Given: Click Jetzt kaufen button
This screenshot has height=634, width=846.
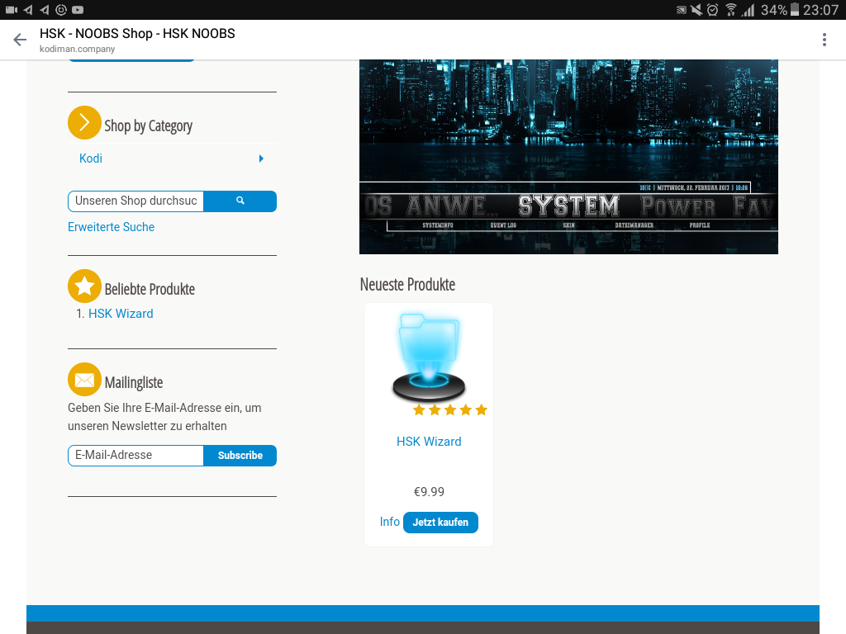Looking at the screenshot, I should (x=440, y=523).
